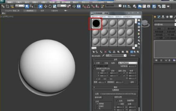Toggle Show Shaded Material in Viewport
Image resolution: width=176 pixels, height=111 pixels.
(x=127, y=52)
